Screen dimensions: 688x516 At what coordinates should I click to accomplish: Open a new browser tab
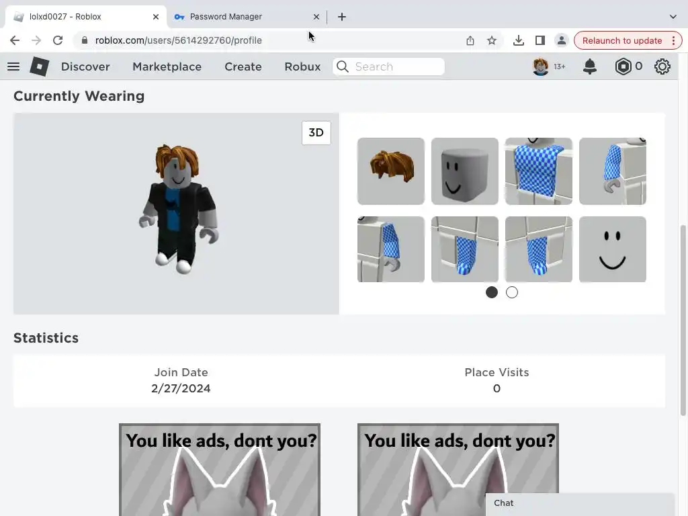point(342,17)
